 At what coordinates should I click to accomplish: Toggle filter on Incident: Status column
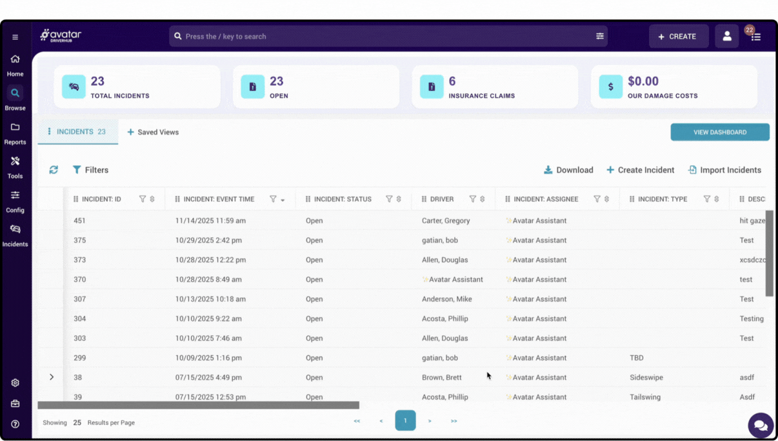[389, 199]
